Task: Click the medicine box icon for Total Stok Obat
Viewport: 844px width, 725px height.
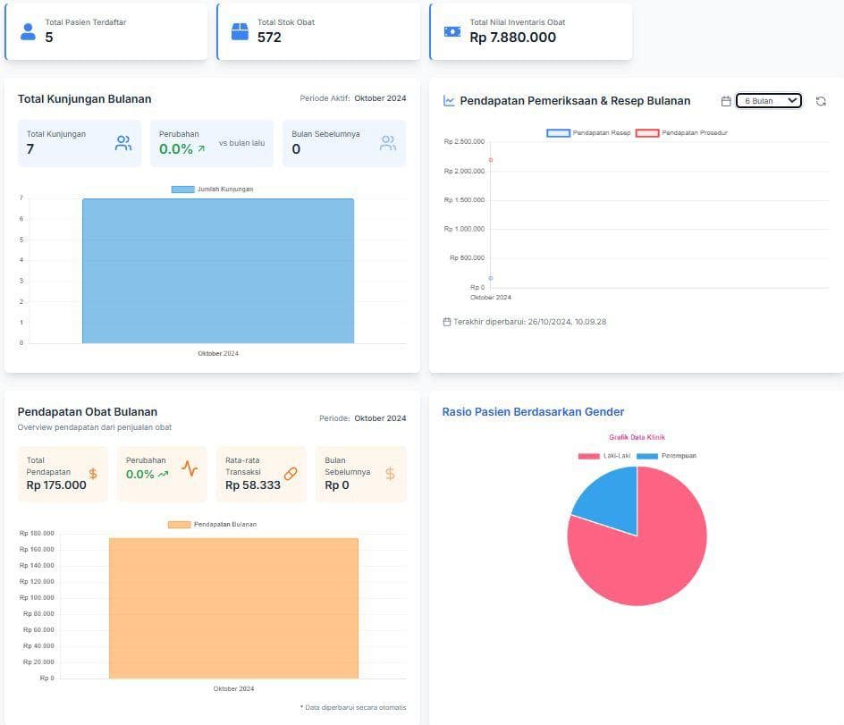Action: [240, 32]
